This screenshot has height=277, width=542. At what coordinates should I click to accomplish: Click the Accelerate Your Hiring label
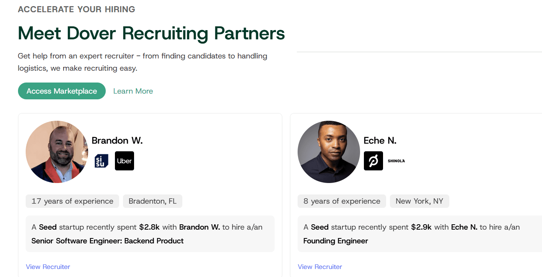(x=77, y=10)
